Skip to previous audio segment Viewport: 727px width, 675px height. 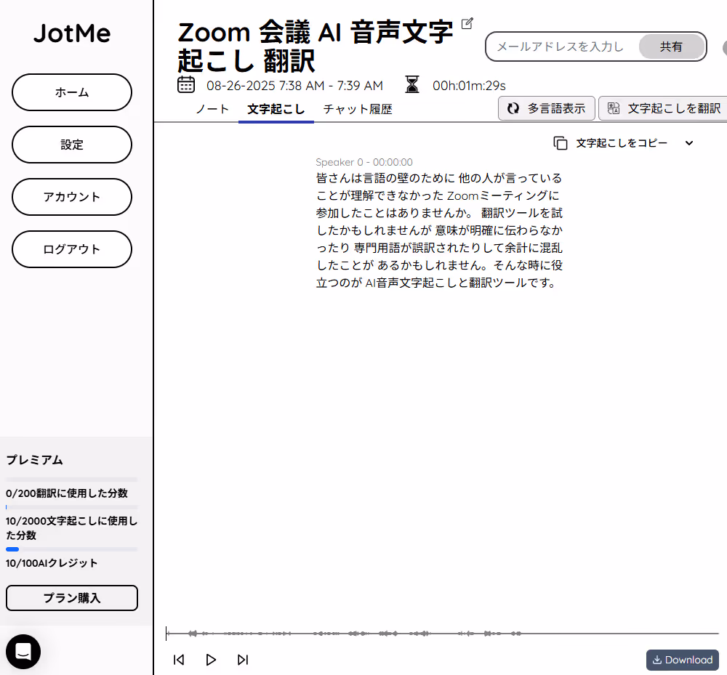coord(179,660)
